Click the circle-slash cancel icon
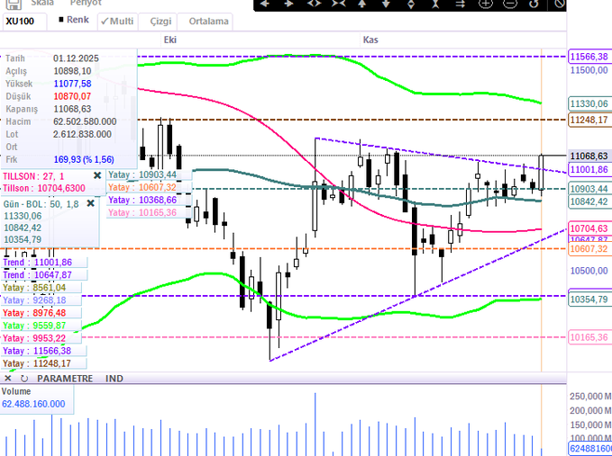 560,4
